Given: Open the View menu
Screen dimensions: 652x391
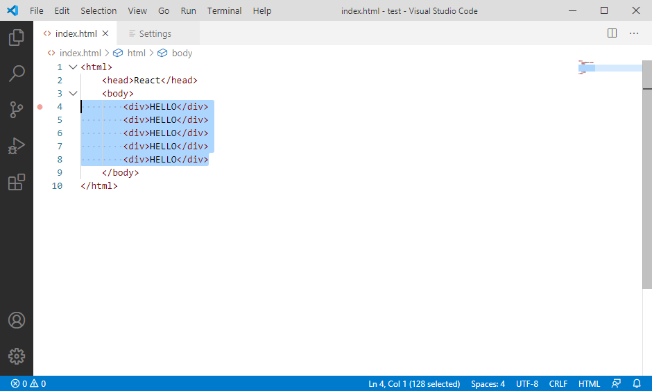Looking at the screenshot, I should pos(137,11).
